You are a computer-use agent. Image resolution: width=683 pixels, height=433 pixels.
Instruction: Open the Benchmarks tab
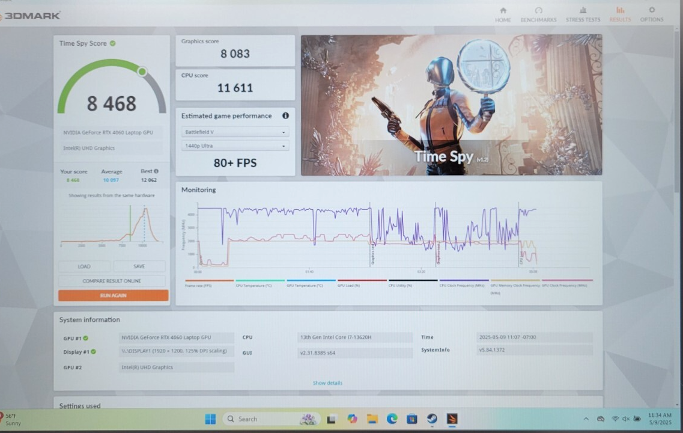pyautogui.click(x=538, y=15)
